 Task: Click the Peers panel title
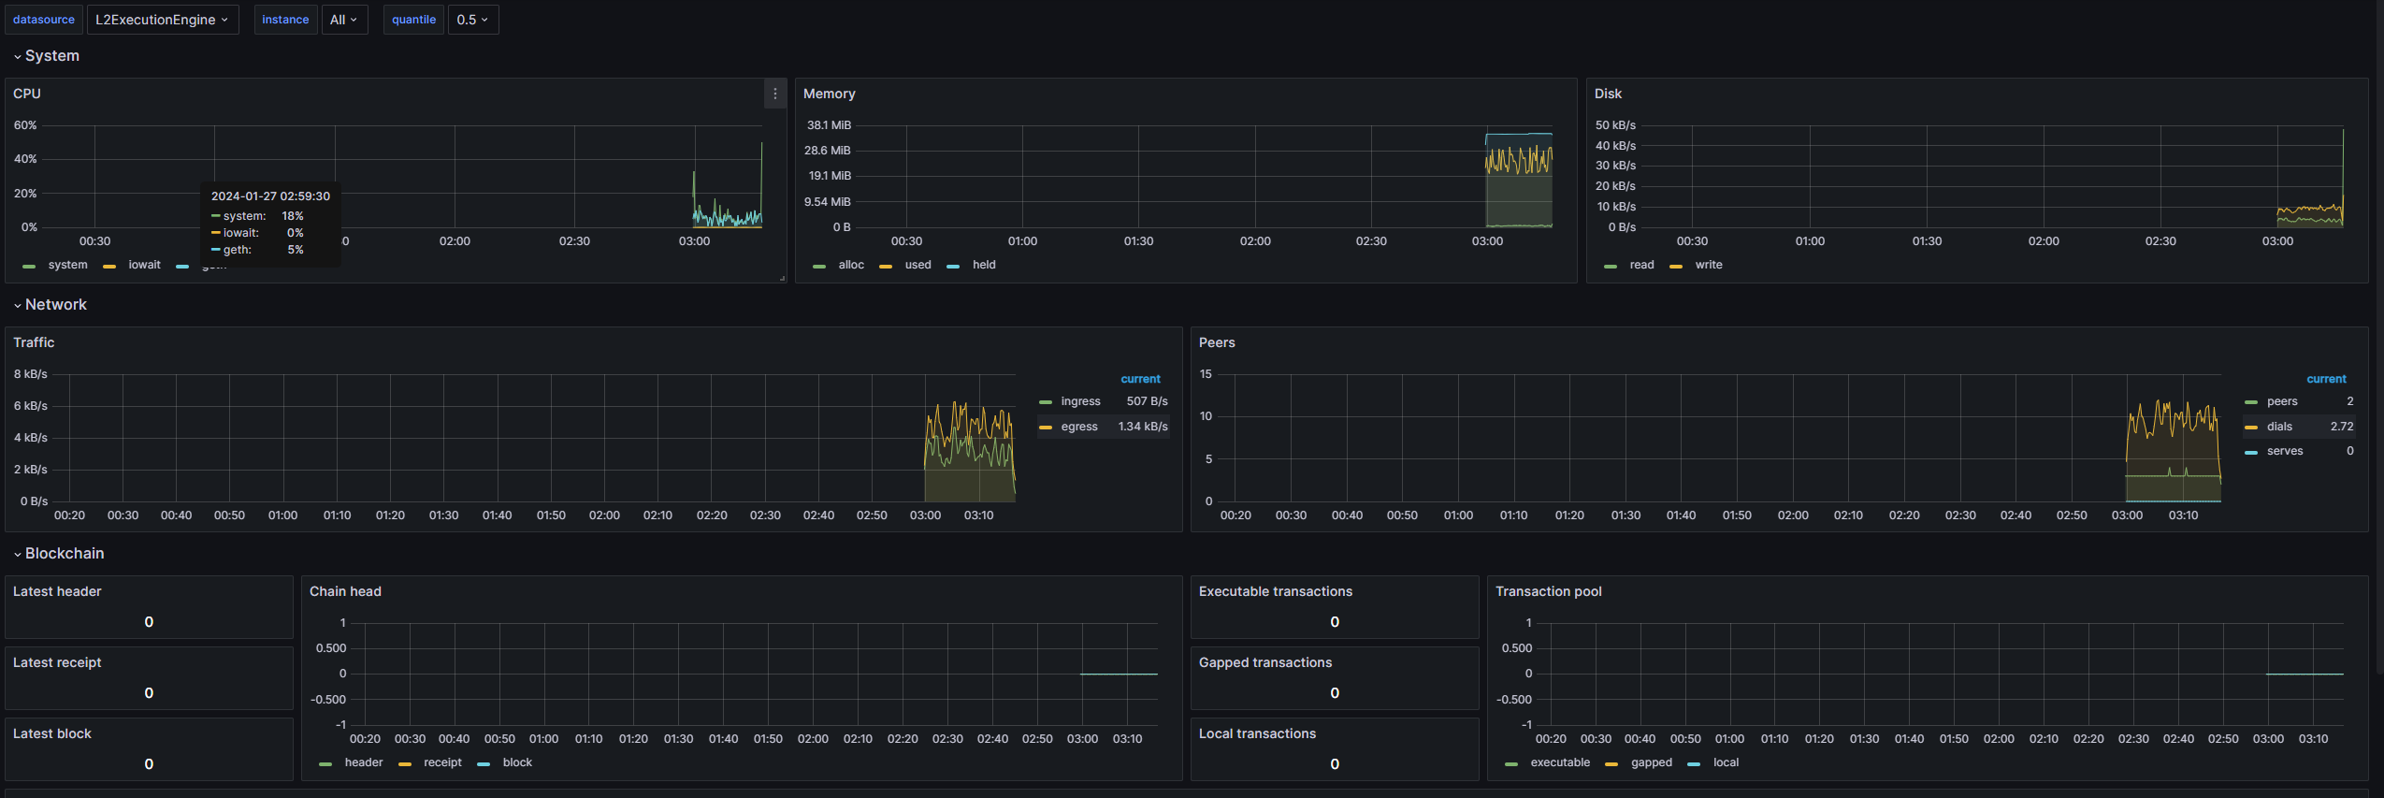[x=1217, y=342]
